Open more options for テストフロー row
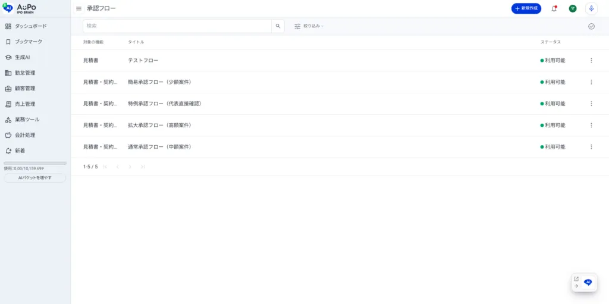 pyautogui.click(x=592, y=61)
